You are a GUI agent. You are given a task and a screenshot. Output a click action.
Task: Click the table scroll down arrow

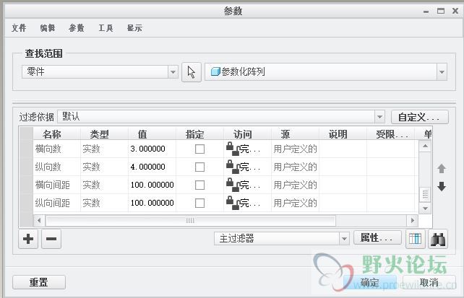pyautogui.click(x=425, y=209)
